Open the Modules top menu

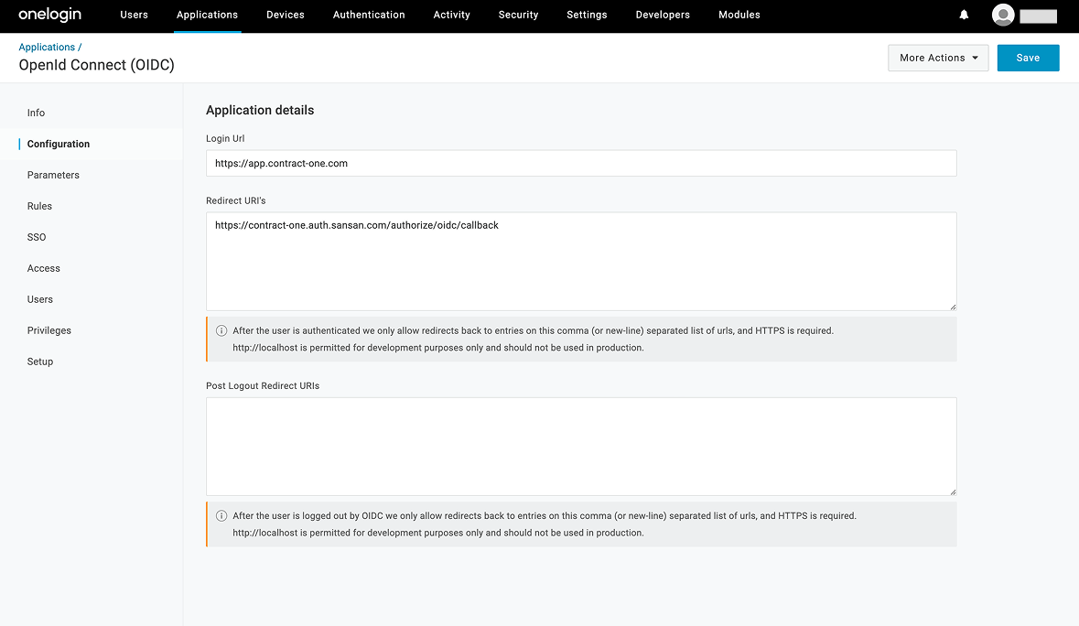pos(739,15)
